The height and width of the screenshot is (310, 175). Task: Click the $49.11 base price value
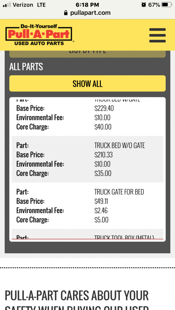[101, 201]
